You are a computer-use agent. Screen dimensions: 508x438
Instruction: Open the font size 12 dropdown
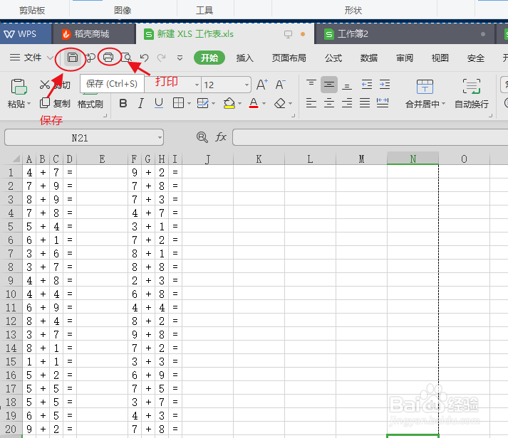tap(247, 85)
